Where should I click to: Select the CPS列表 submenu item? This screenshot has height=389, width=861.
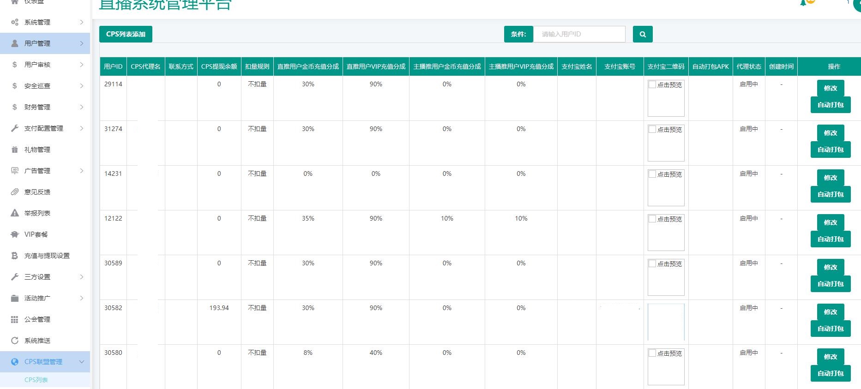(36, 380)
